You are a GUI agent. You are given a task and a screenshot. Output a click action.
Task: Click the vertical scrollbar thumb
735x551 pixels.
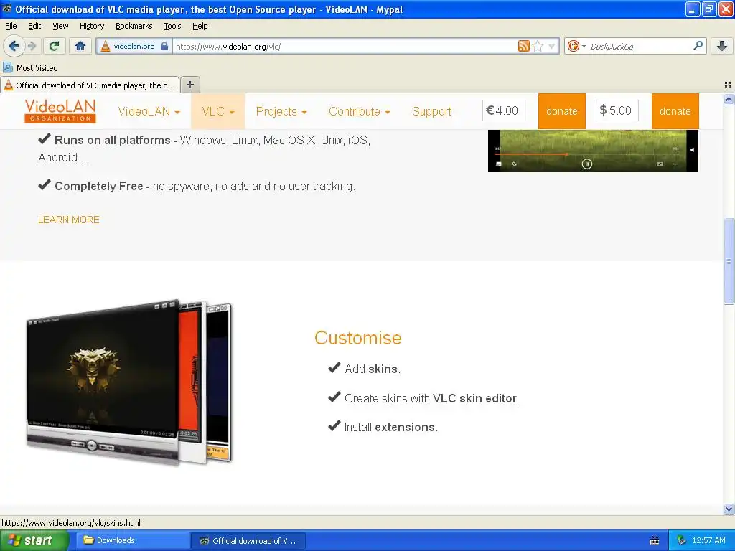point(729,261)
